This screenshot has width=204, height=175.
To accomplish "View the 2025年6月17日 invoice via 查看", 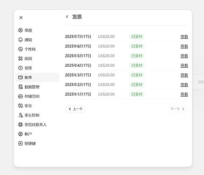I will [184, 46].
